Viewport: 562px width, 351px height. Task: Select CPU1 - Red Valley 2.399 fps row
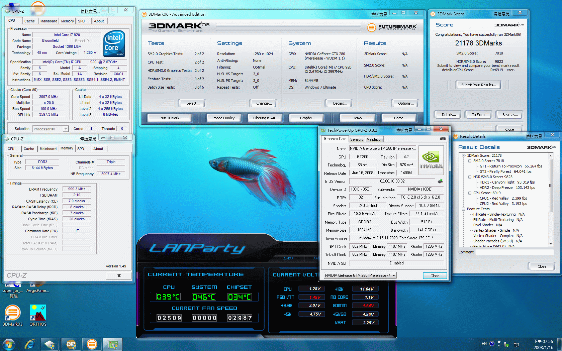[503, 198]
